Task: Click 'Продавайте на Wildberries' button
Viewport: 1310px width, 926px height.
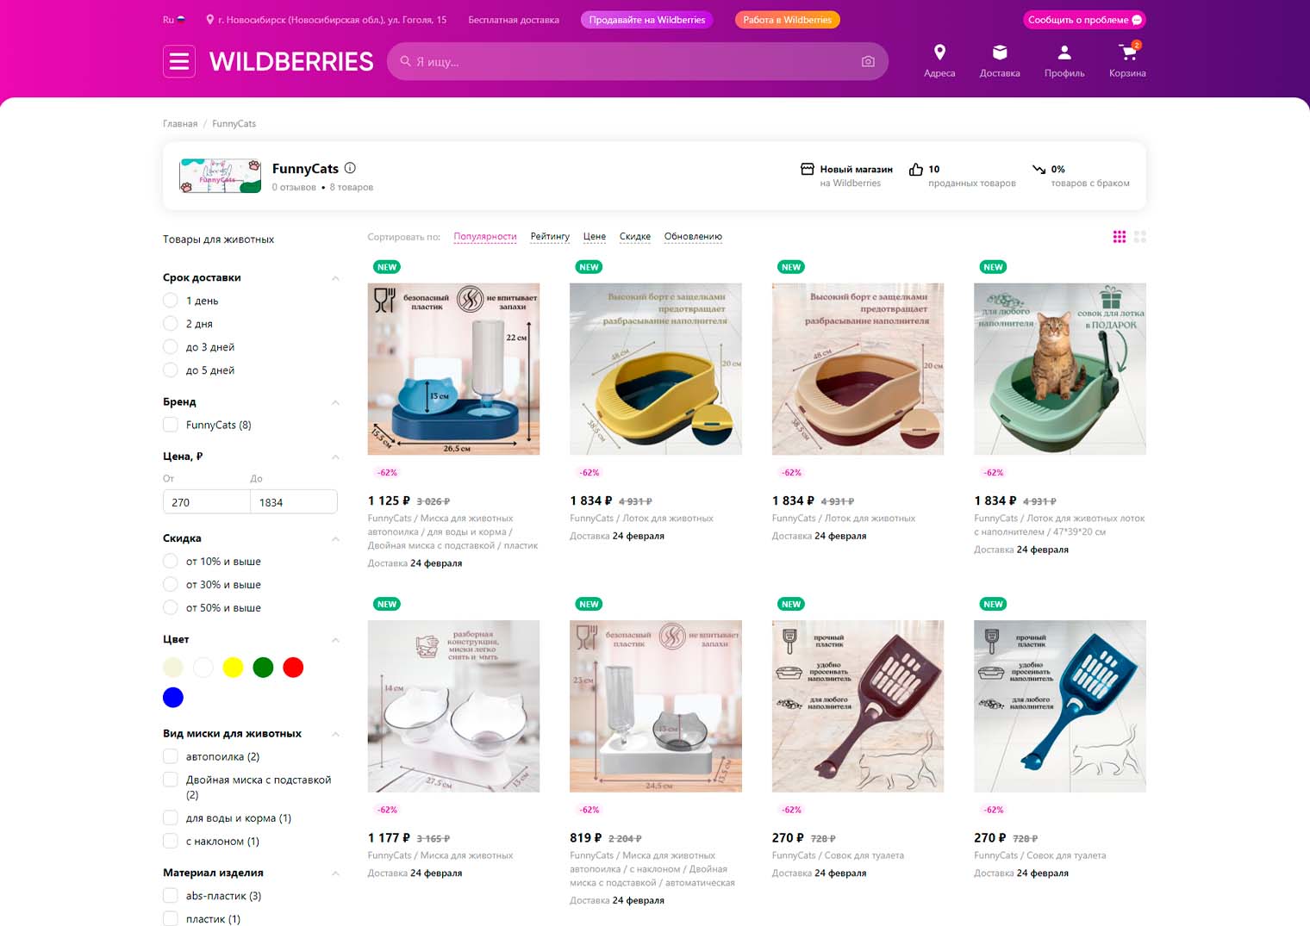Action: pos(646,20)
